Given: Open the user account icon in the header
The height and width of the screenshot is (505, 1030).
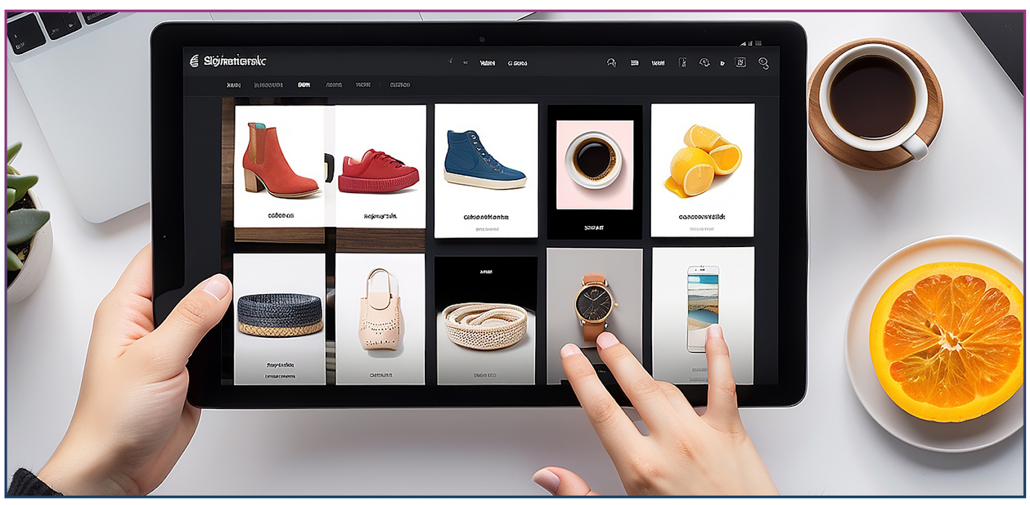Looking at the screenshot, I should [x=612, y=63].
